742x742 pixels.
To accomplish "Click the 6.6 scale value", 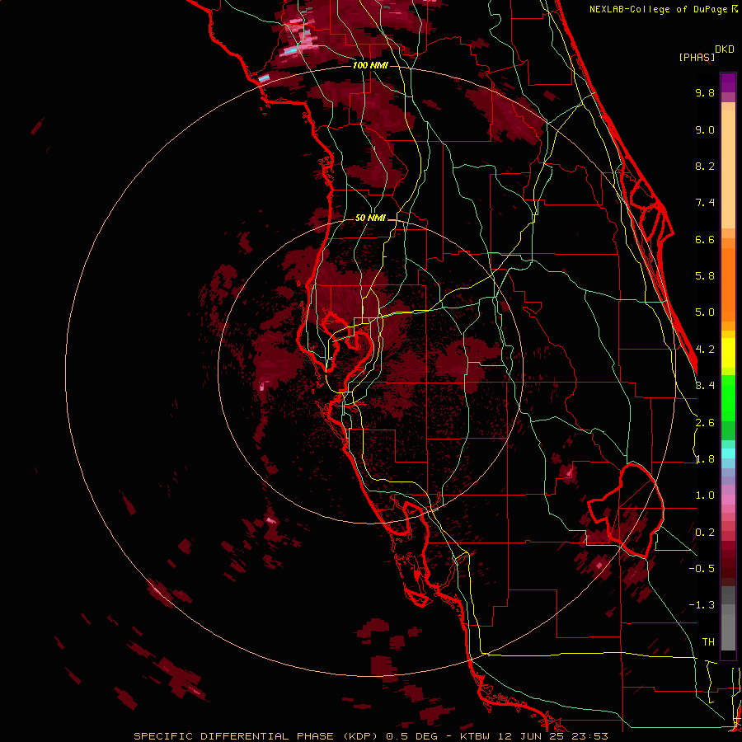I will tap(705, 239).
